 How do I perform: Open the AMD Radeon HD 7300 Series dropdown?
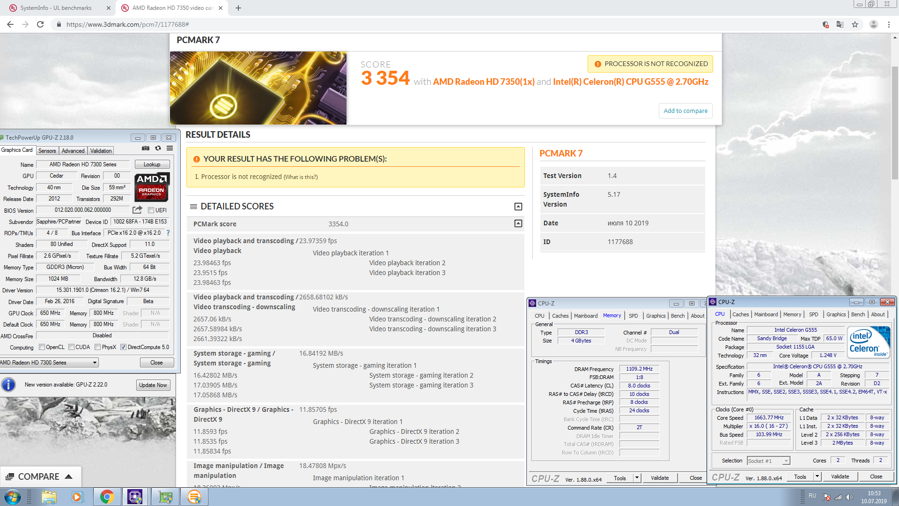49,363
